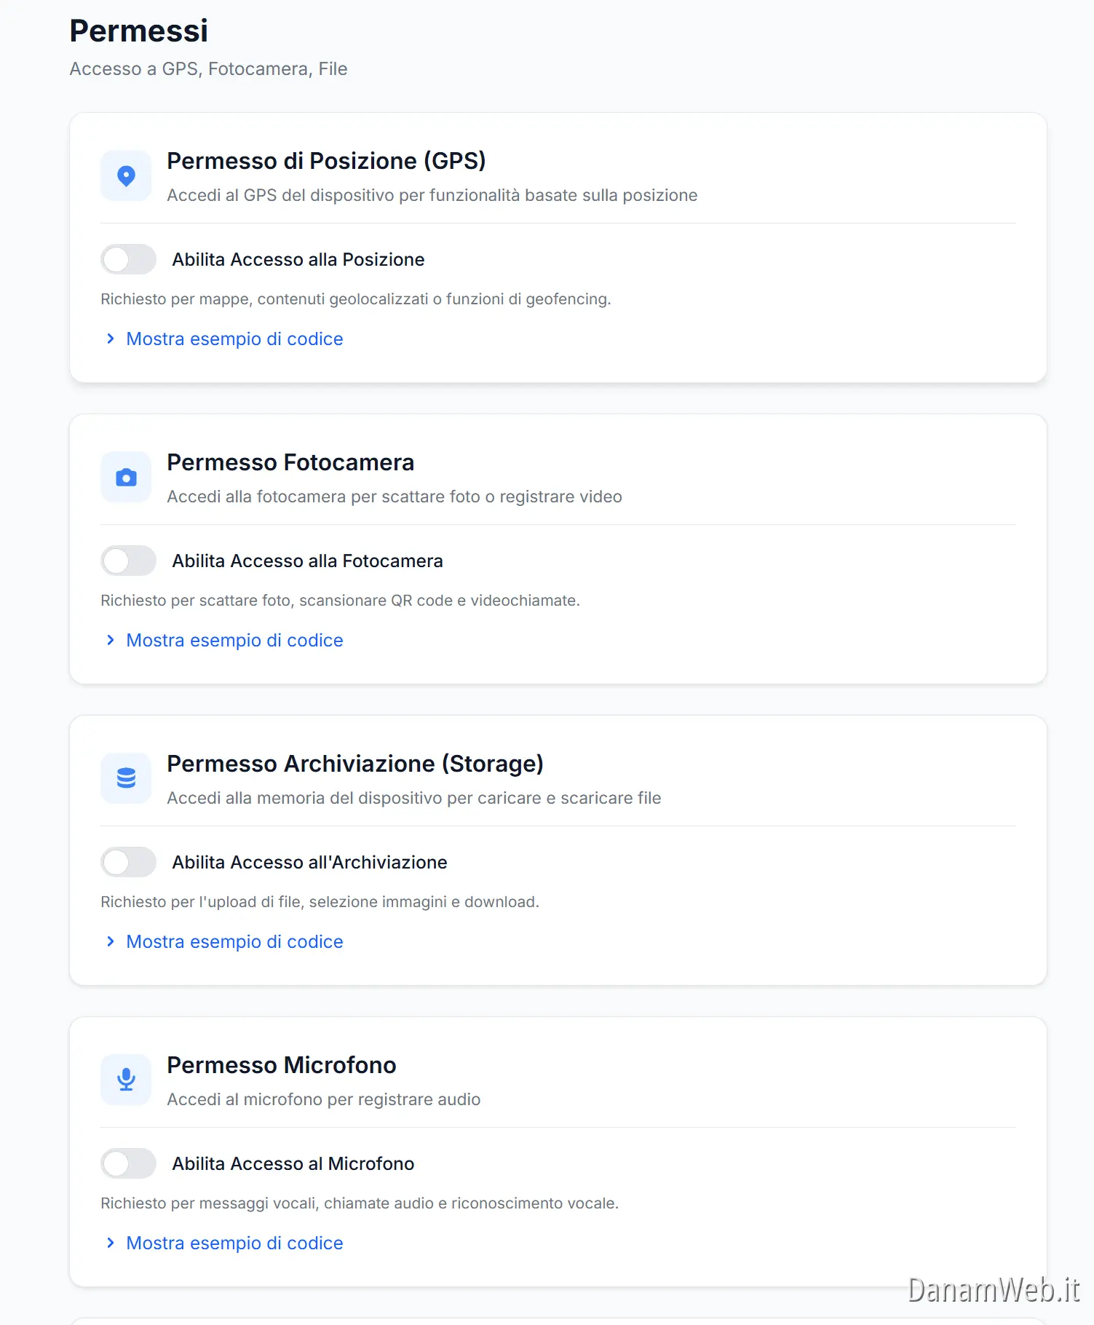The width and height of the screenshot is (1094, 1325).
Task: Click the microphone icon on Permesso Microfono
Action: (126, 1080)
